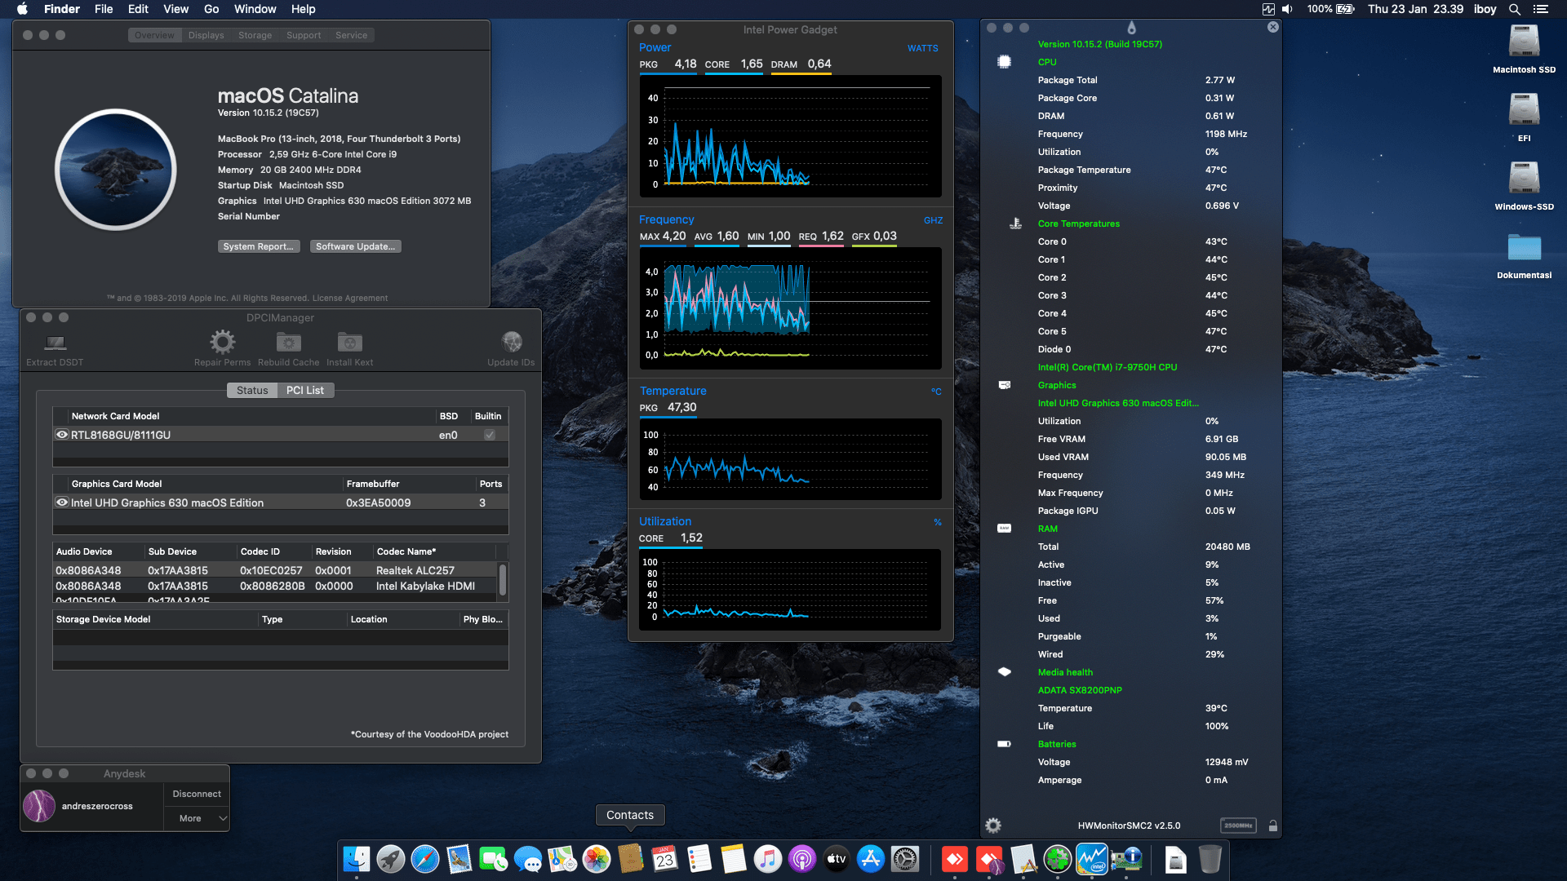Open the Trash in the Dock
1567x881 pixels.
[x=1210, y=859]
